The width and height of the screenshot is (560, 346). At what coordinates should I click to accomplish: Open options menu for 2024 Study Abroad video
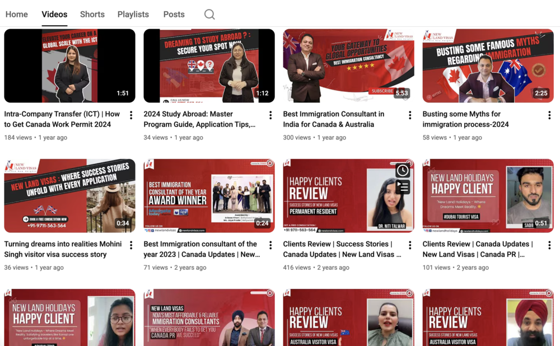270,115
